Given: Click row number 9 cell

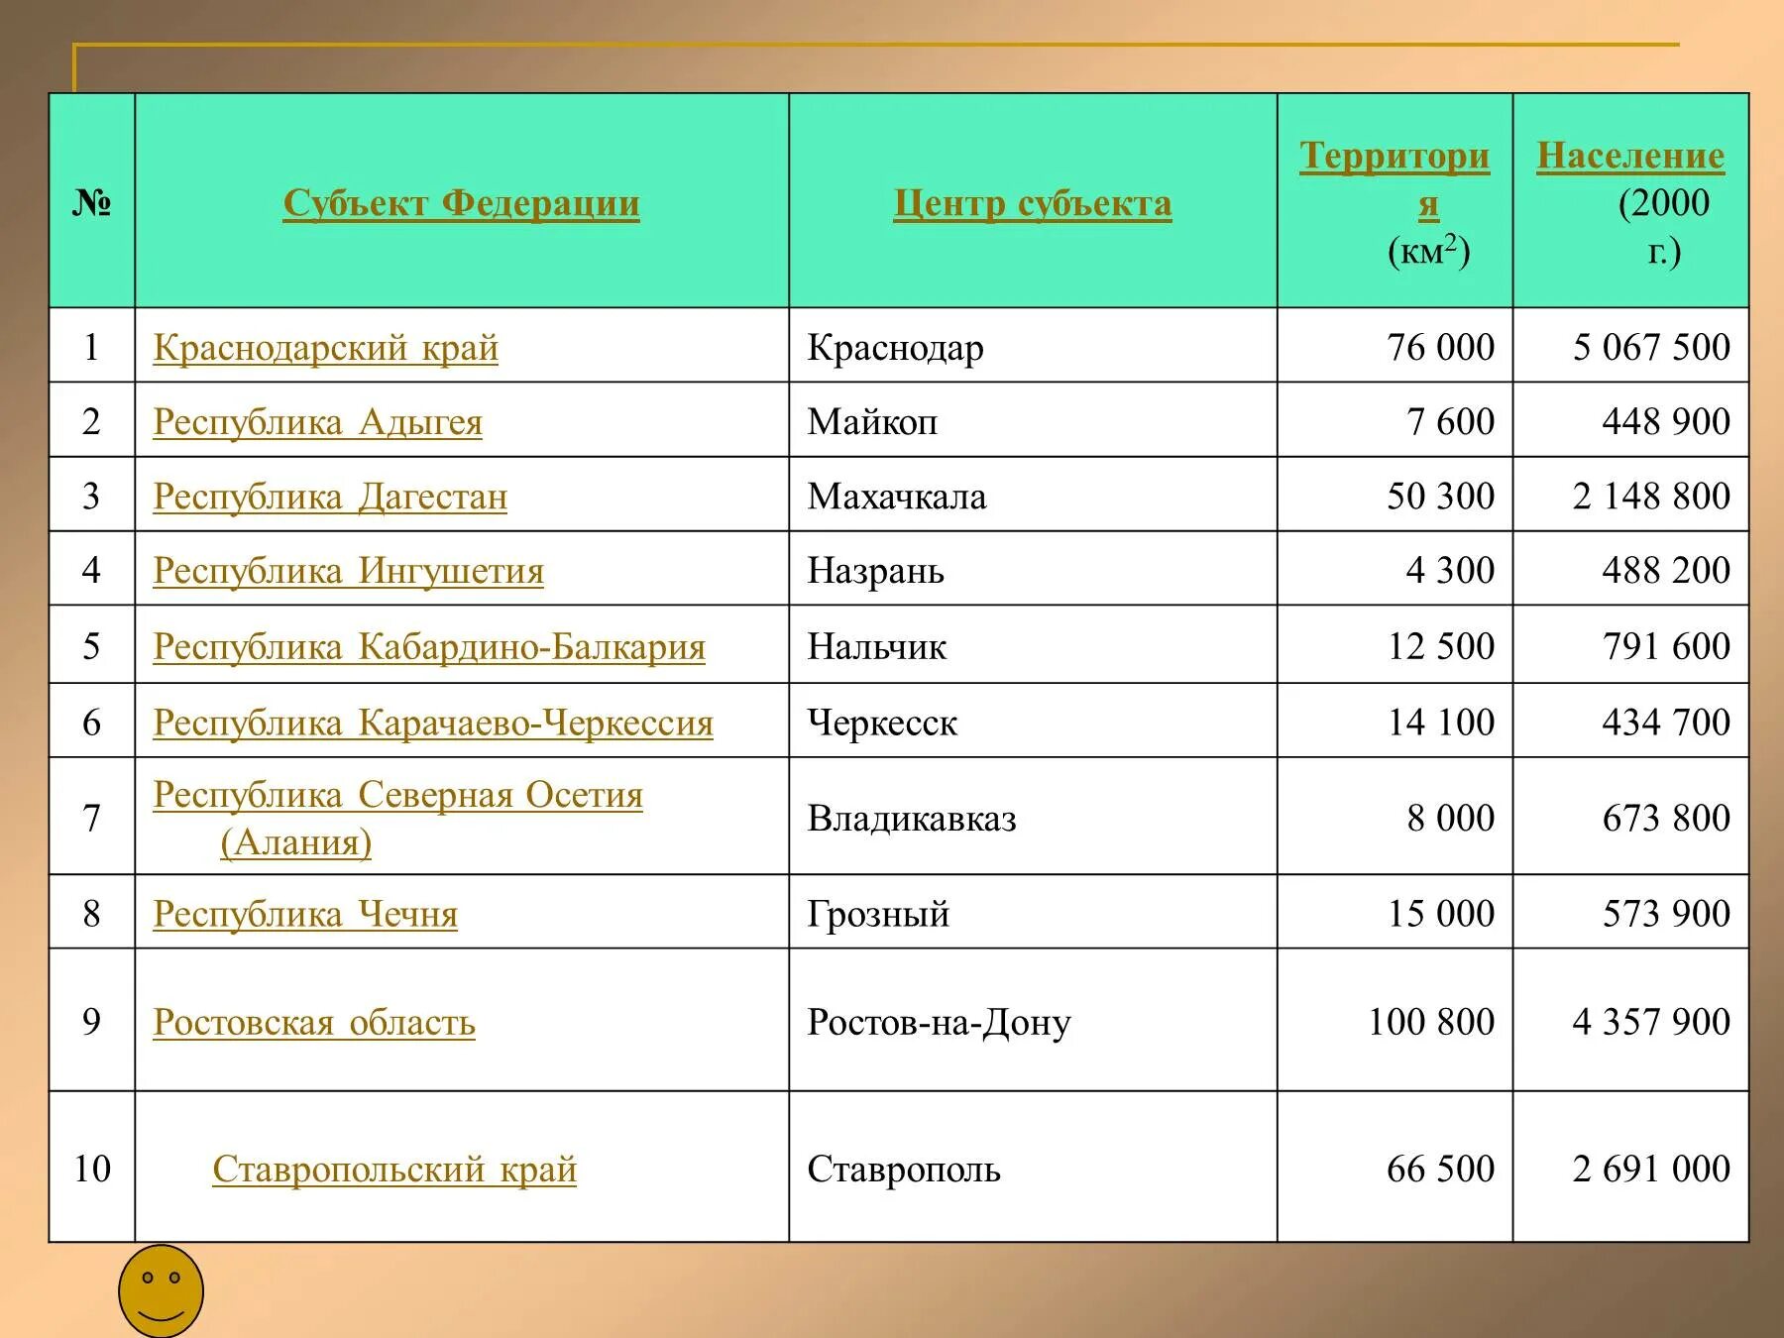Looking at the screenshot, I should (x=92, y=1020).
